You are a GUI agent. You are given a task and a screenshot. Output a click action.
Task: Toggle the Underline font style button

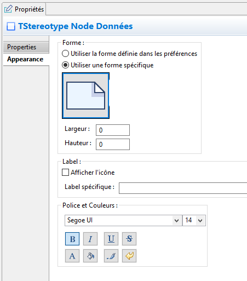(x=111, y=239)
